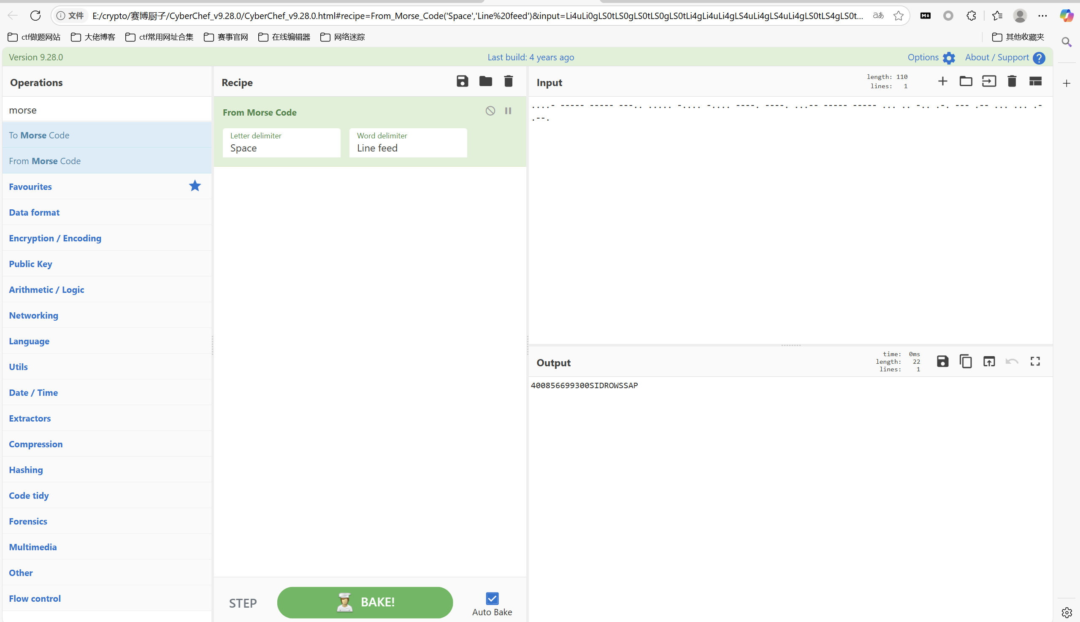Expand the Extractors category

point(107,418)
